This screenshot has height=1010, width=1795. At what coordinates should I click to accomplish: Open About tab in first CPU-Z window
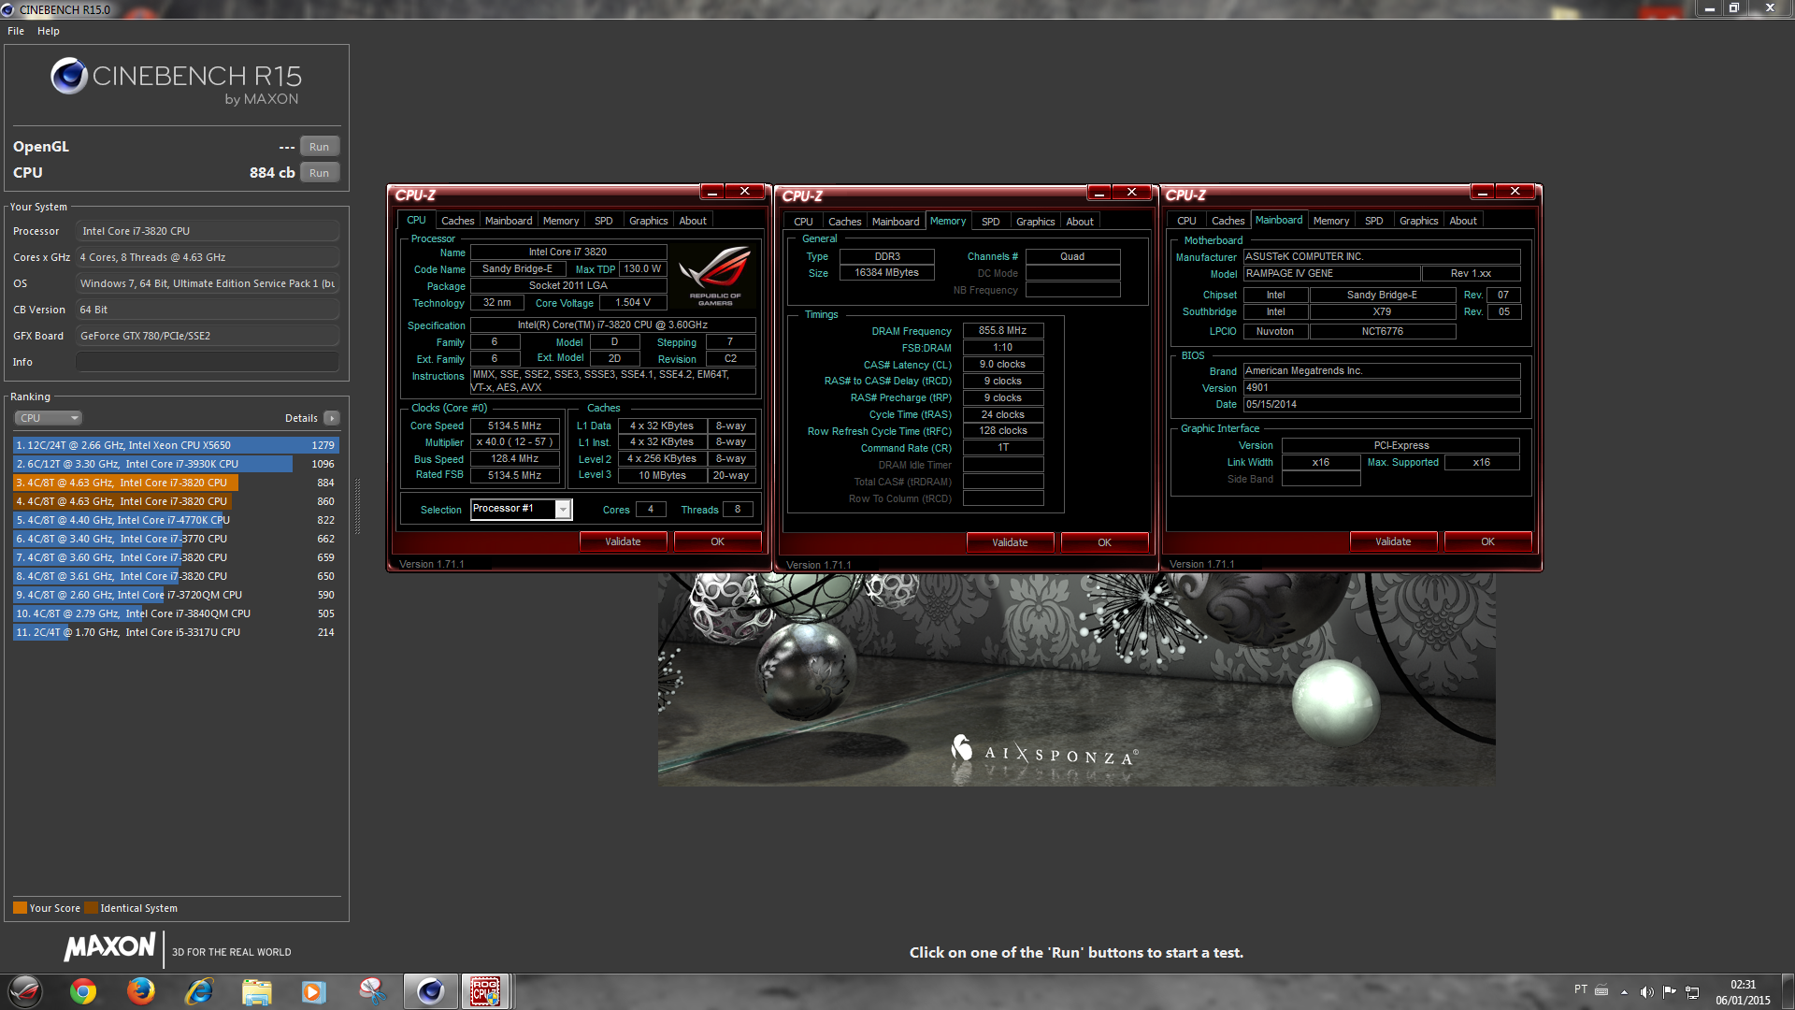pos(693,221)
